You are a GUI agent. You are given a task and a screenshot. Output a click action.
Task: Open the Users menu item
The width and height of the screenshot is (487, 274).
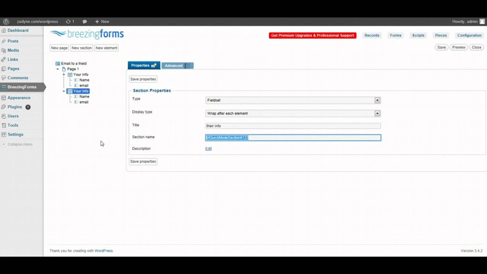coord(13,116)
